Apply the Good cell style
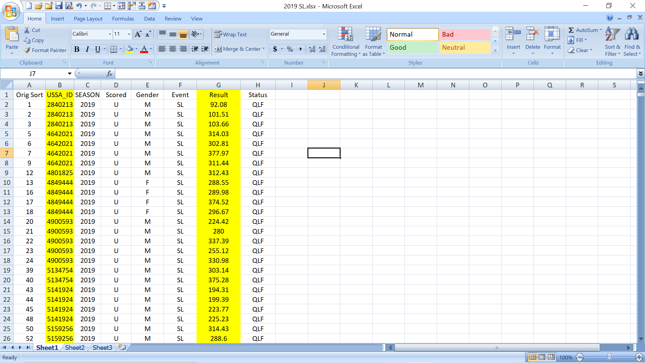 tap(413, 47)
